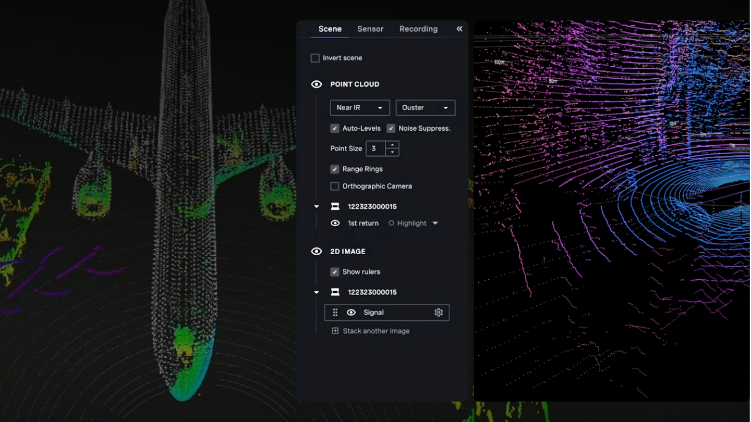
Task: Toggle visibility of the Signal image
Action: coord(351,313)
